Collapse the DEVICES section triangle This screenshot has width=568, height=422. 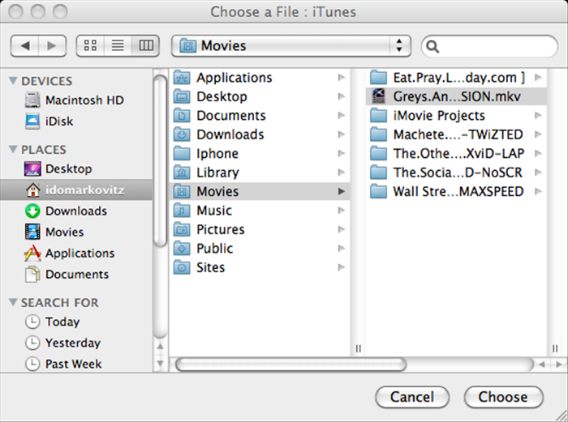[x=13, y=81]
